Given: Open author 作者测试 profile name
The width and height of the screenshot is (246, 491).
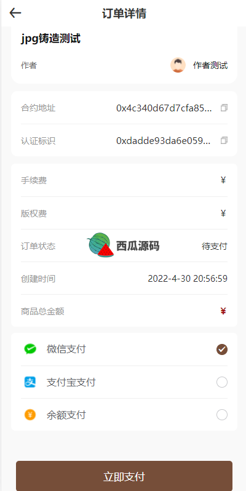Looking at the screenshot, I should click(210, 65).
